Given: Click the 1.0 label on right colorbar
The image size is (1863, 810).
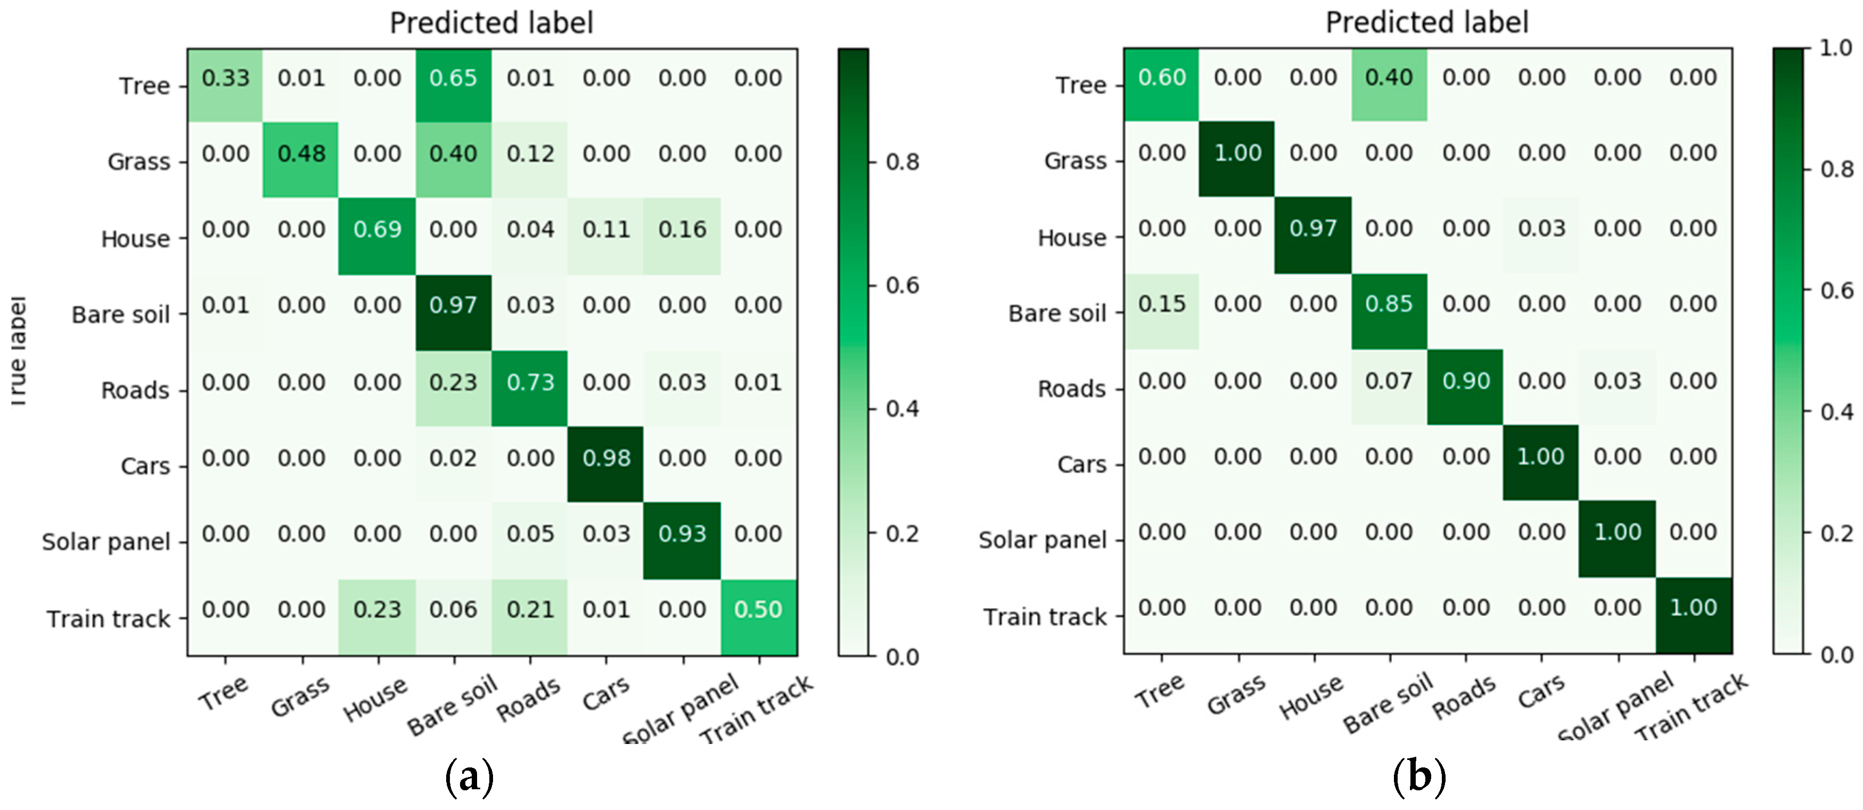Looking at the screenshot, I should [x=1835, y=49].
